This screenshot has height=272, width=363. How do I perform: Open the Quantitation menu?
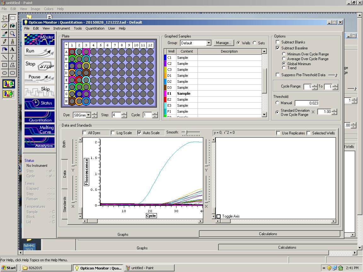point(95,28)
